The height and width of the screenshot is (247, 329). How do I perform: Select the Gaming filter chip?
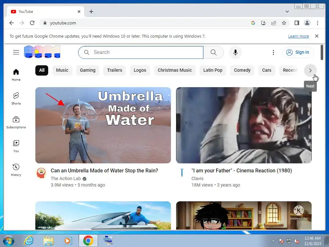point(87,70)
